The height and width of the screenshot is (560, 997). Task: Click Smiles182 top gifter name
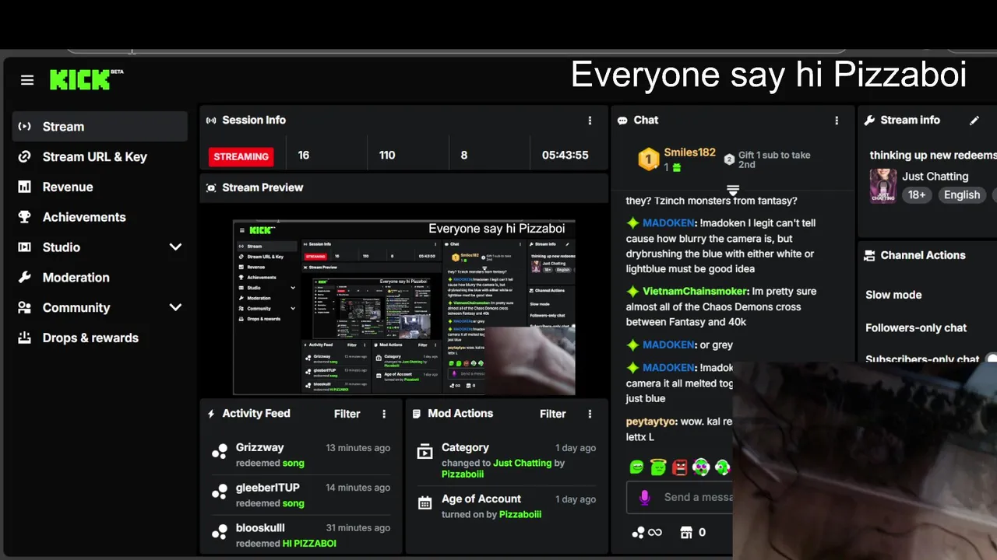(x=689, y=153)
